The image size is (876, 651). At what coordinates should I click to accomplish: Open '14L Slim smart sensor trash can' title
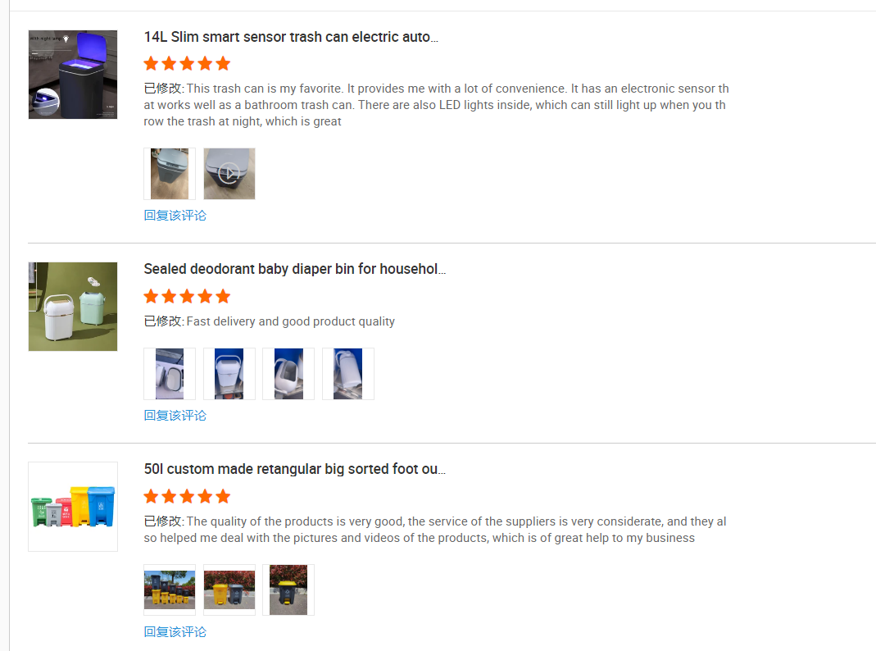[291, 37]
